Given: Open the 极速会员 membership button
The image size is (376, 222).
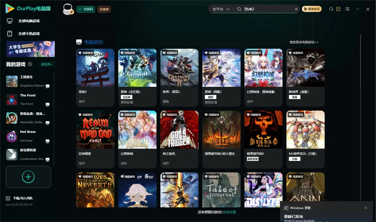Looking at the screenshot, I should click(x=311, y=9).
